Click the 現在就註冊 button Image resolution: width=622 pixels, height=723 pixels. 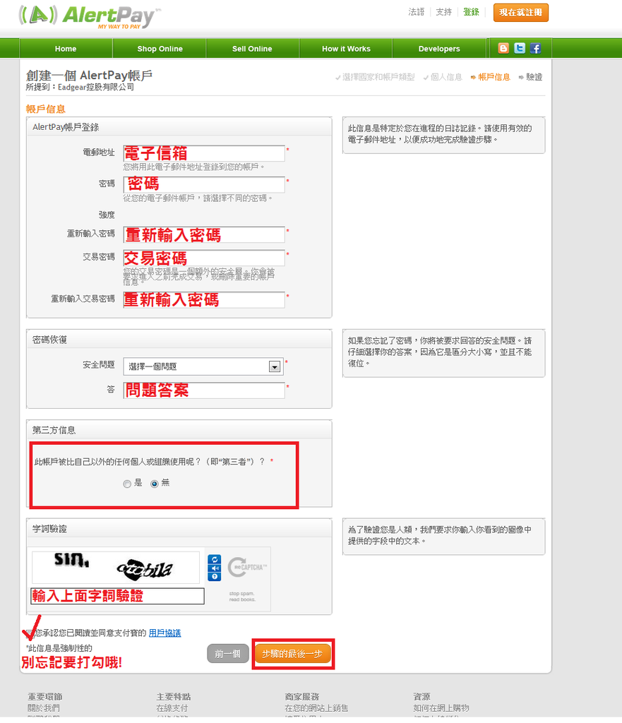click(x=520, y=13)
